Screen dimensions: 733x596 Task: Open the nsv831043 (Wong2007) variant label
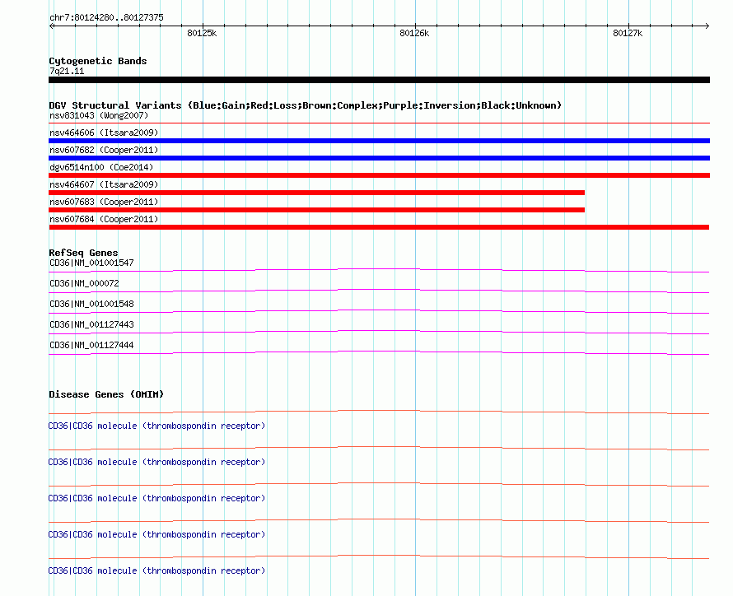click(99, 115)
